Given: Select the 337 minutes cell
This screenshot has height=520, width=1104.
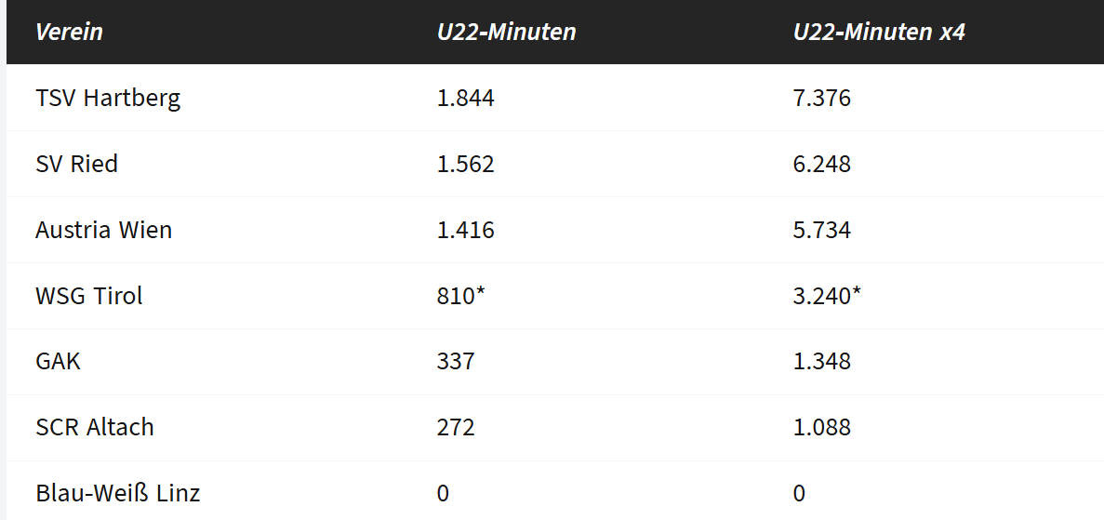Looking at the screenshot, I should [x=456, y=361].
